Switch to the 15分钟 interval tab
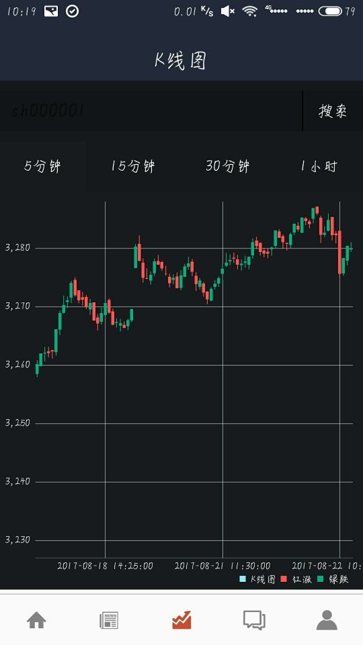 [x=132, y=166]
